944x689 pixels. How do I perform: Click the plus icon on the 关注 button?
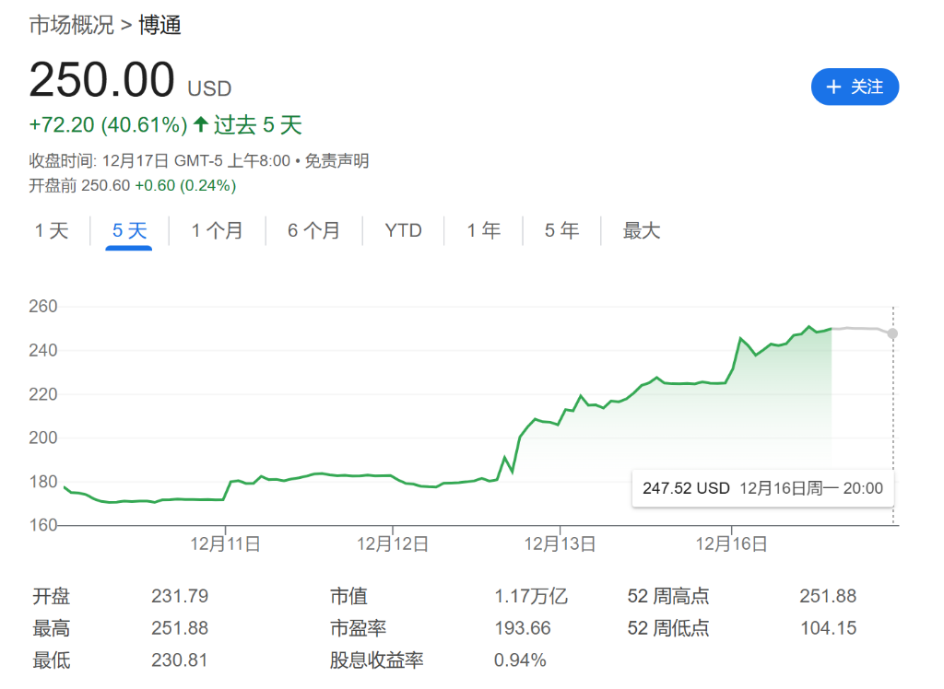pyautogui.click(x=834, y=87)
